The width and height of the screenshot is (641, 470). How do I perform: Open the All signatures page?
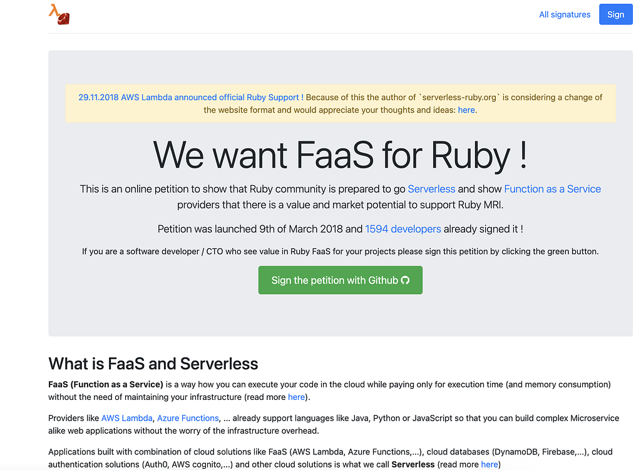pyautogui.click(x=565, y=14)
